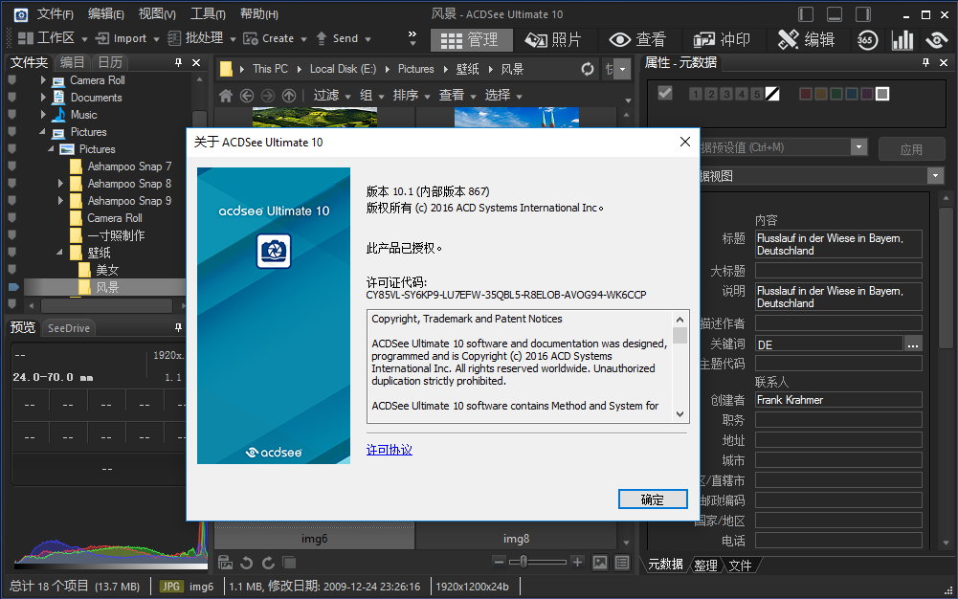Open the 许可协议 link

(x=389, y=450)
